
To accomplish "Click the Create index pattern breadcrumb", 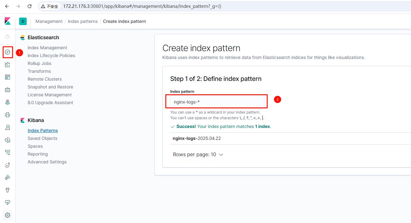I will [124, 21].
